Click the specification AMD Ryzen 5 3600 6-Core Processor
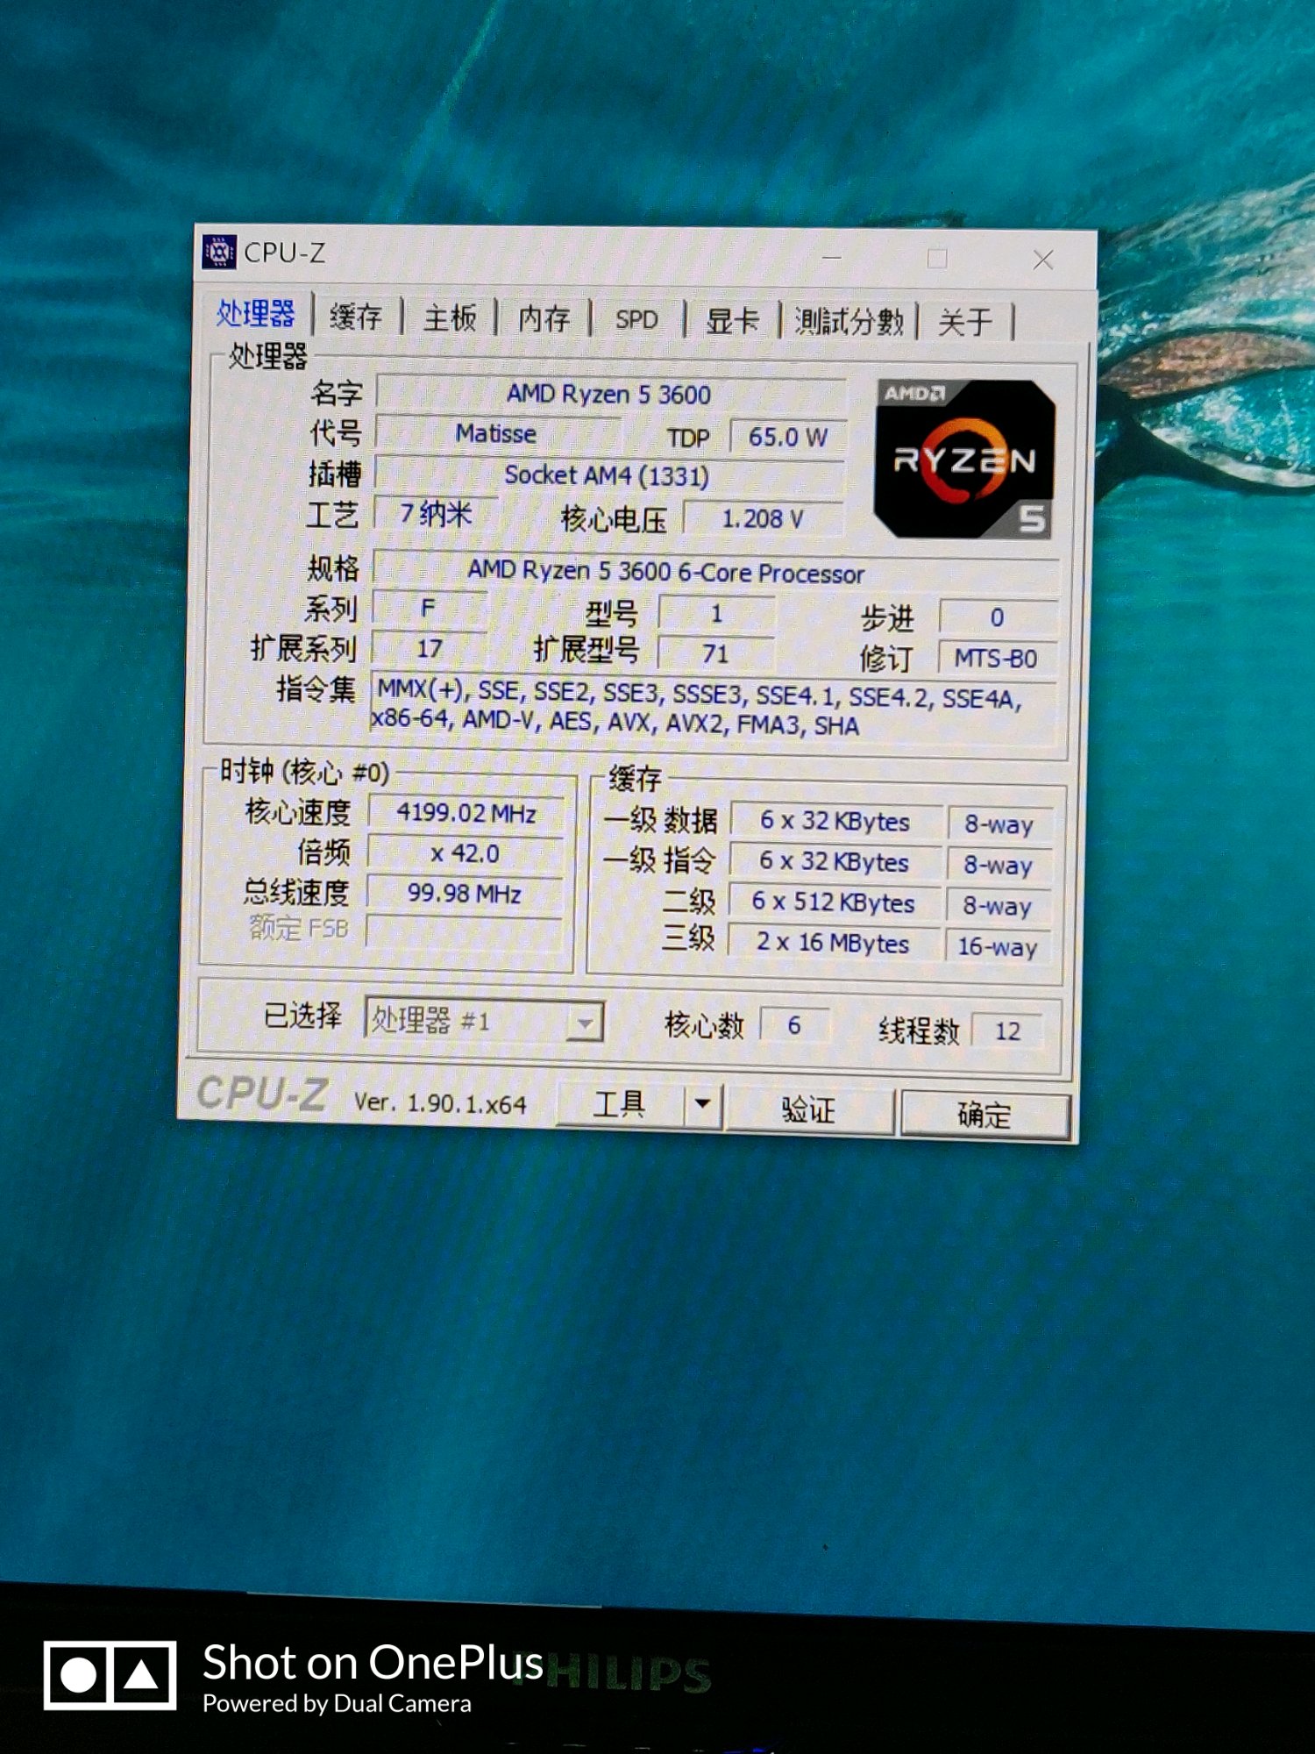This screenshot has height=1754, width=1315. (x=715, y=572)
